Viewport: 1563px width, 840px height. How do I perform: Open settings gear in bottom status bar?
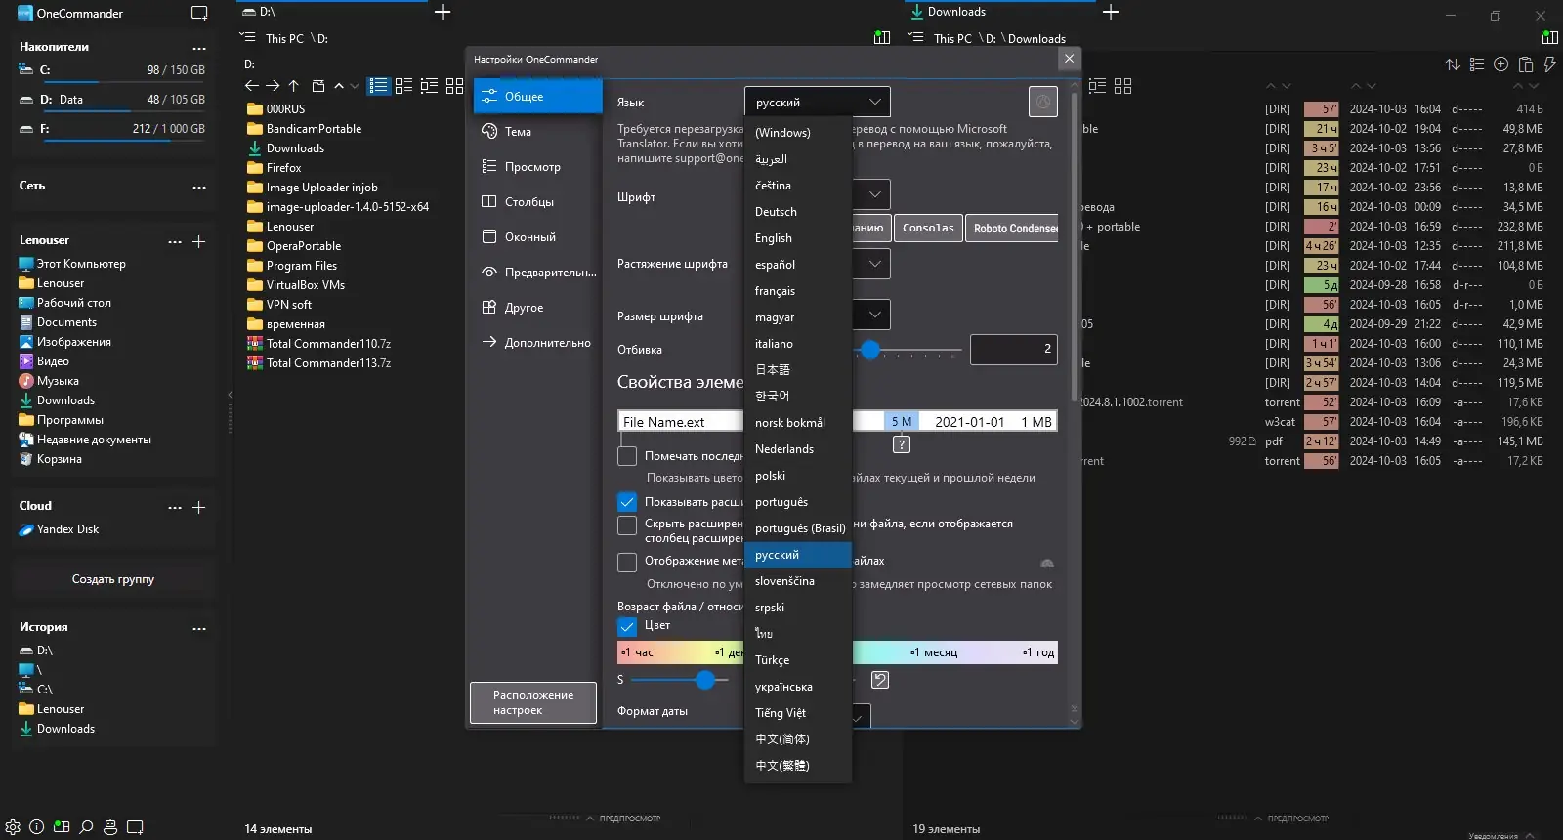click(x=13, y=826)
